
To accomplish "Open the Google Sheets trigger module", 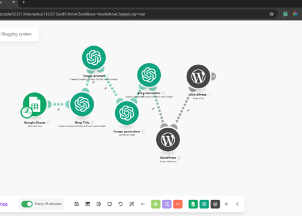I will 35,104.
